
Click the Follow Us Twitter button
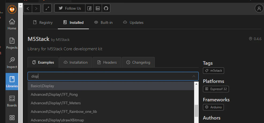click(x=70, y=8)
